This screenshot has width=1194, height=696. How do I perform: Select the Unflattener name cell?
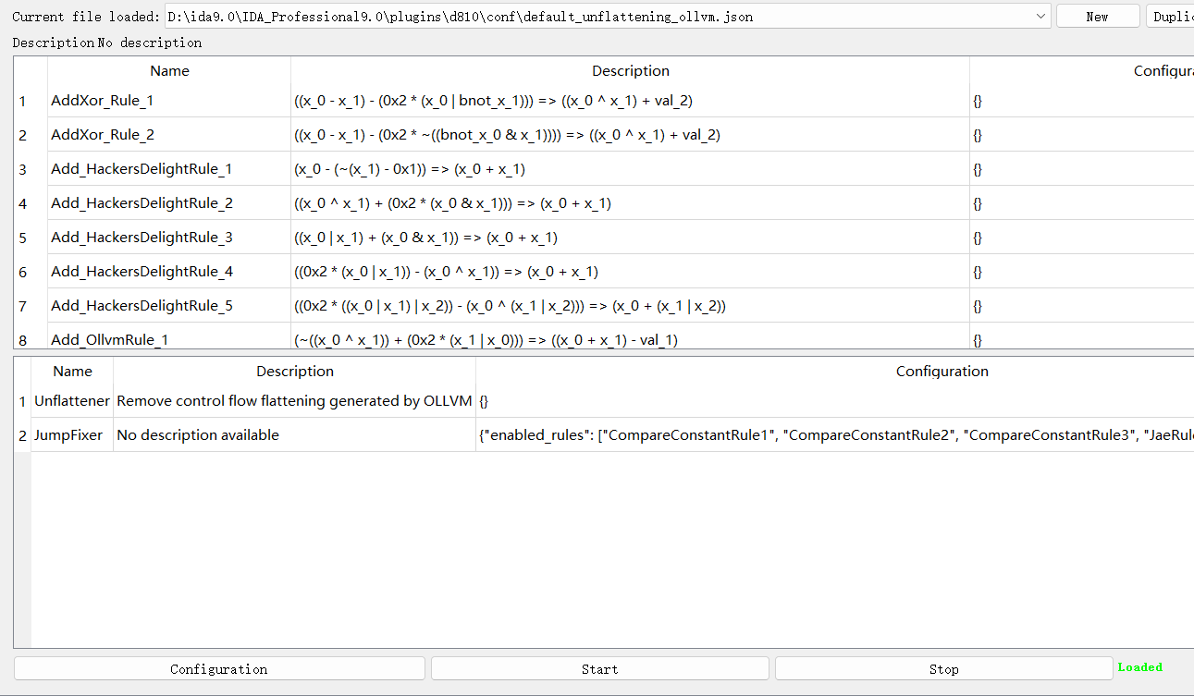click(72, 400)
